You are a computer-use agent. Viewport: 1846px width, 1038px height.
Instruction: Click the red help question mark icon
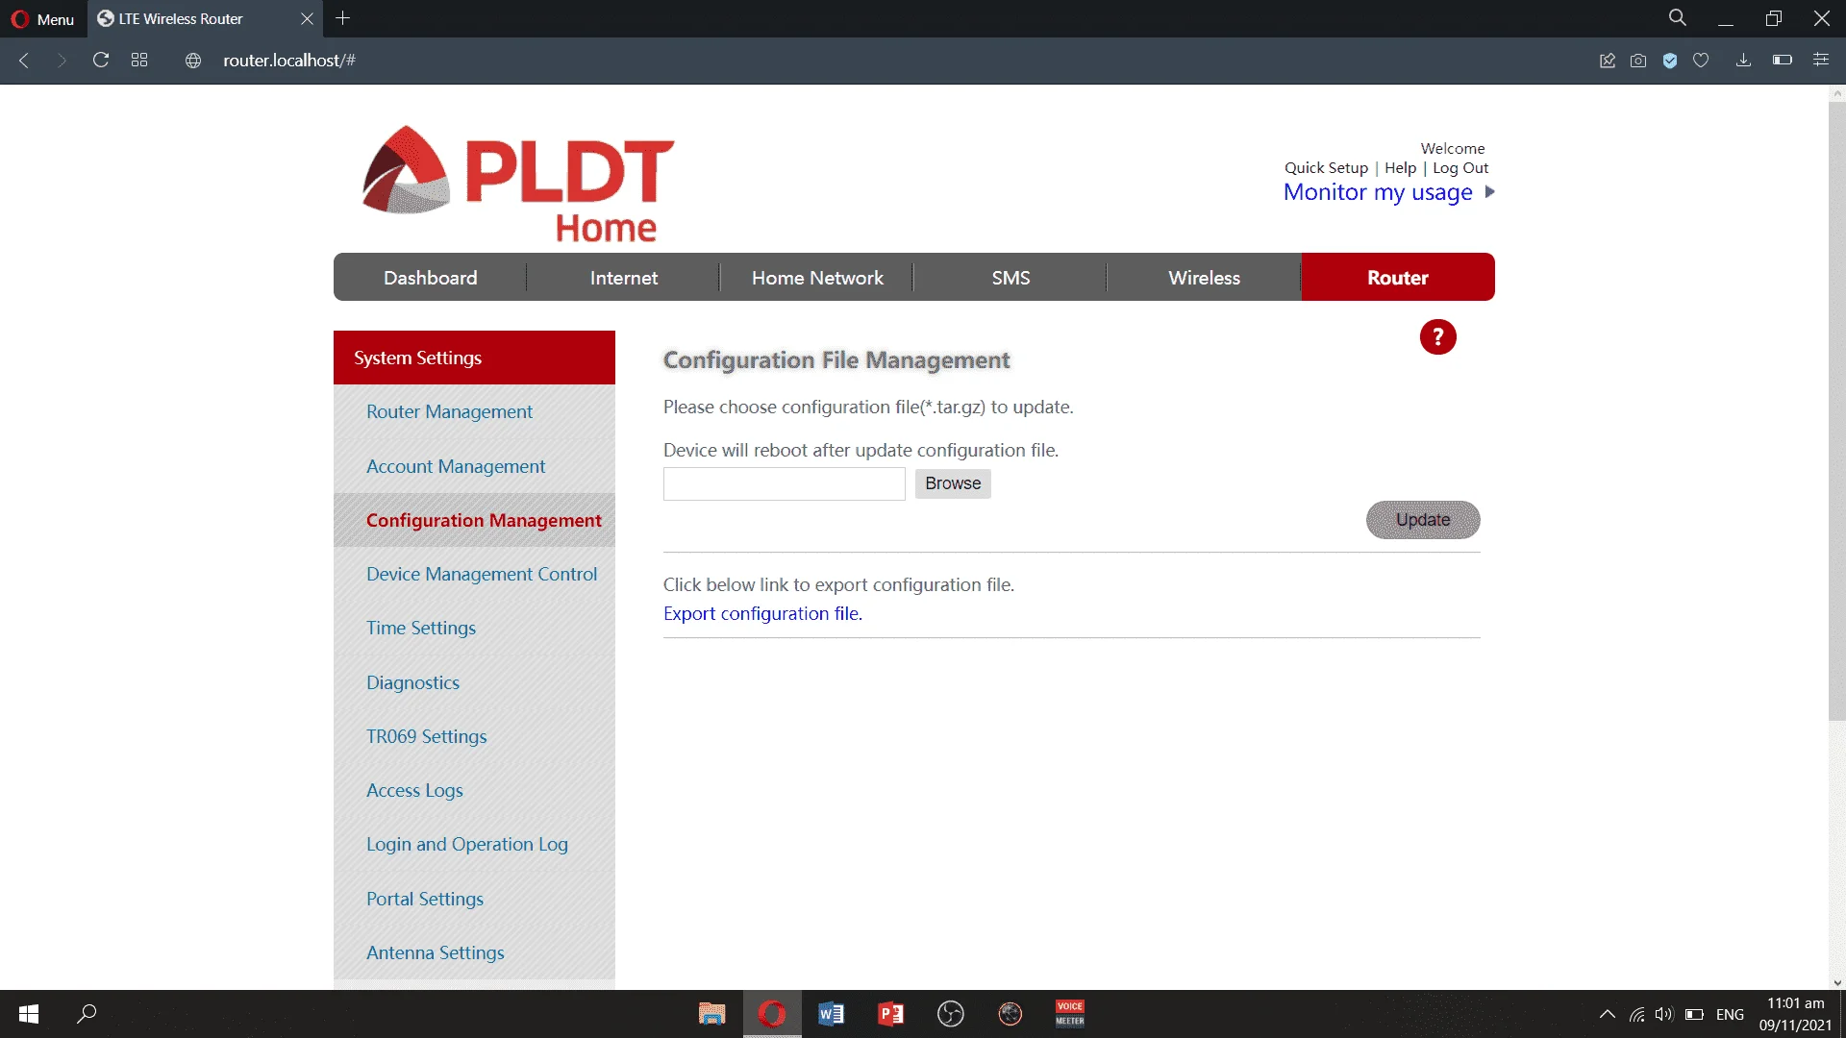coord(1438,337)
